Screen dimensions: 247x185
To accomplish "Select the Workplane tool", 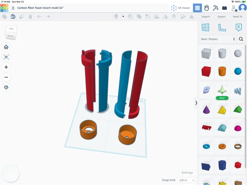I will 205,27.
